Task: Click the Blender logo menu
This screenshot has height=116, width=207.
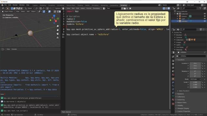Action: click(x=2, y=5)
